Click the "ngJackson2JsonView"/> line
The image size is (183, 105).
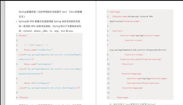[x=31, y=74]
